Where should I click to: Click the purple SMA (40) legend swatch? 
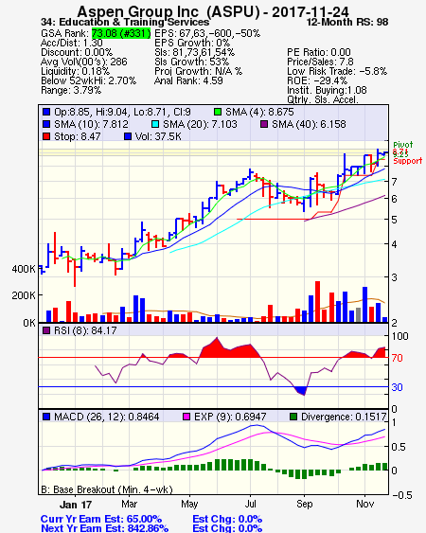[x=264, y=124]
